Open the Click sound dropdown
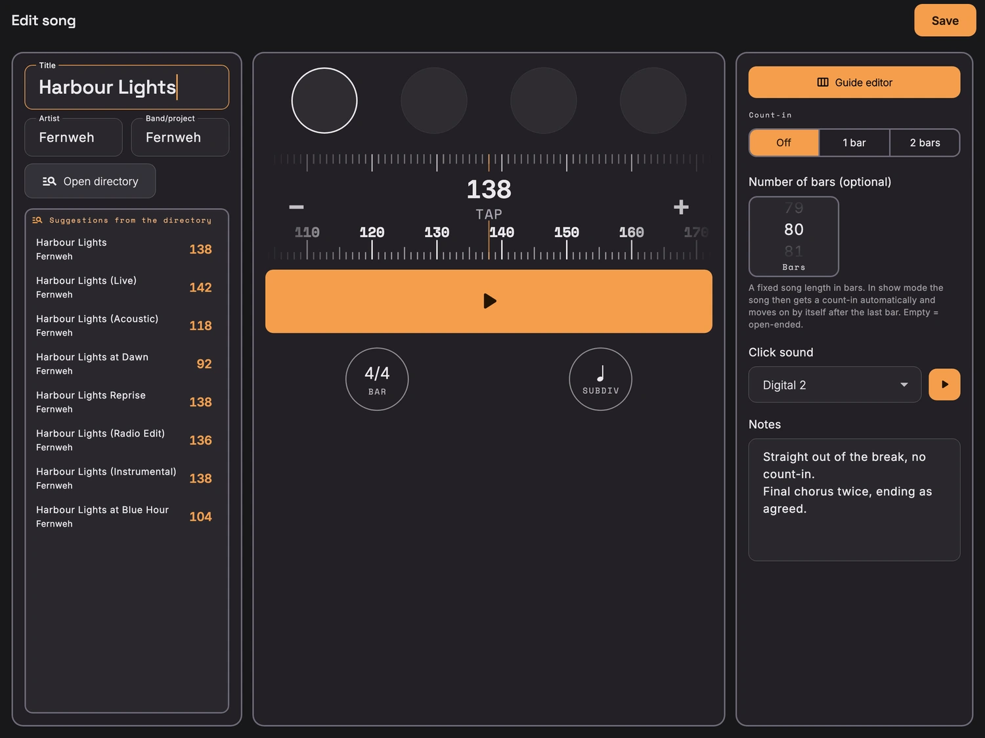Viewport: 985px width, 738px height. tap(835, 385)
